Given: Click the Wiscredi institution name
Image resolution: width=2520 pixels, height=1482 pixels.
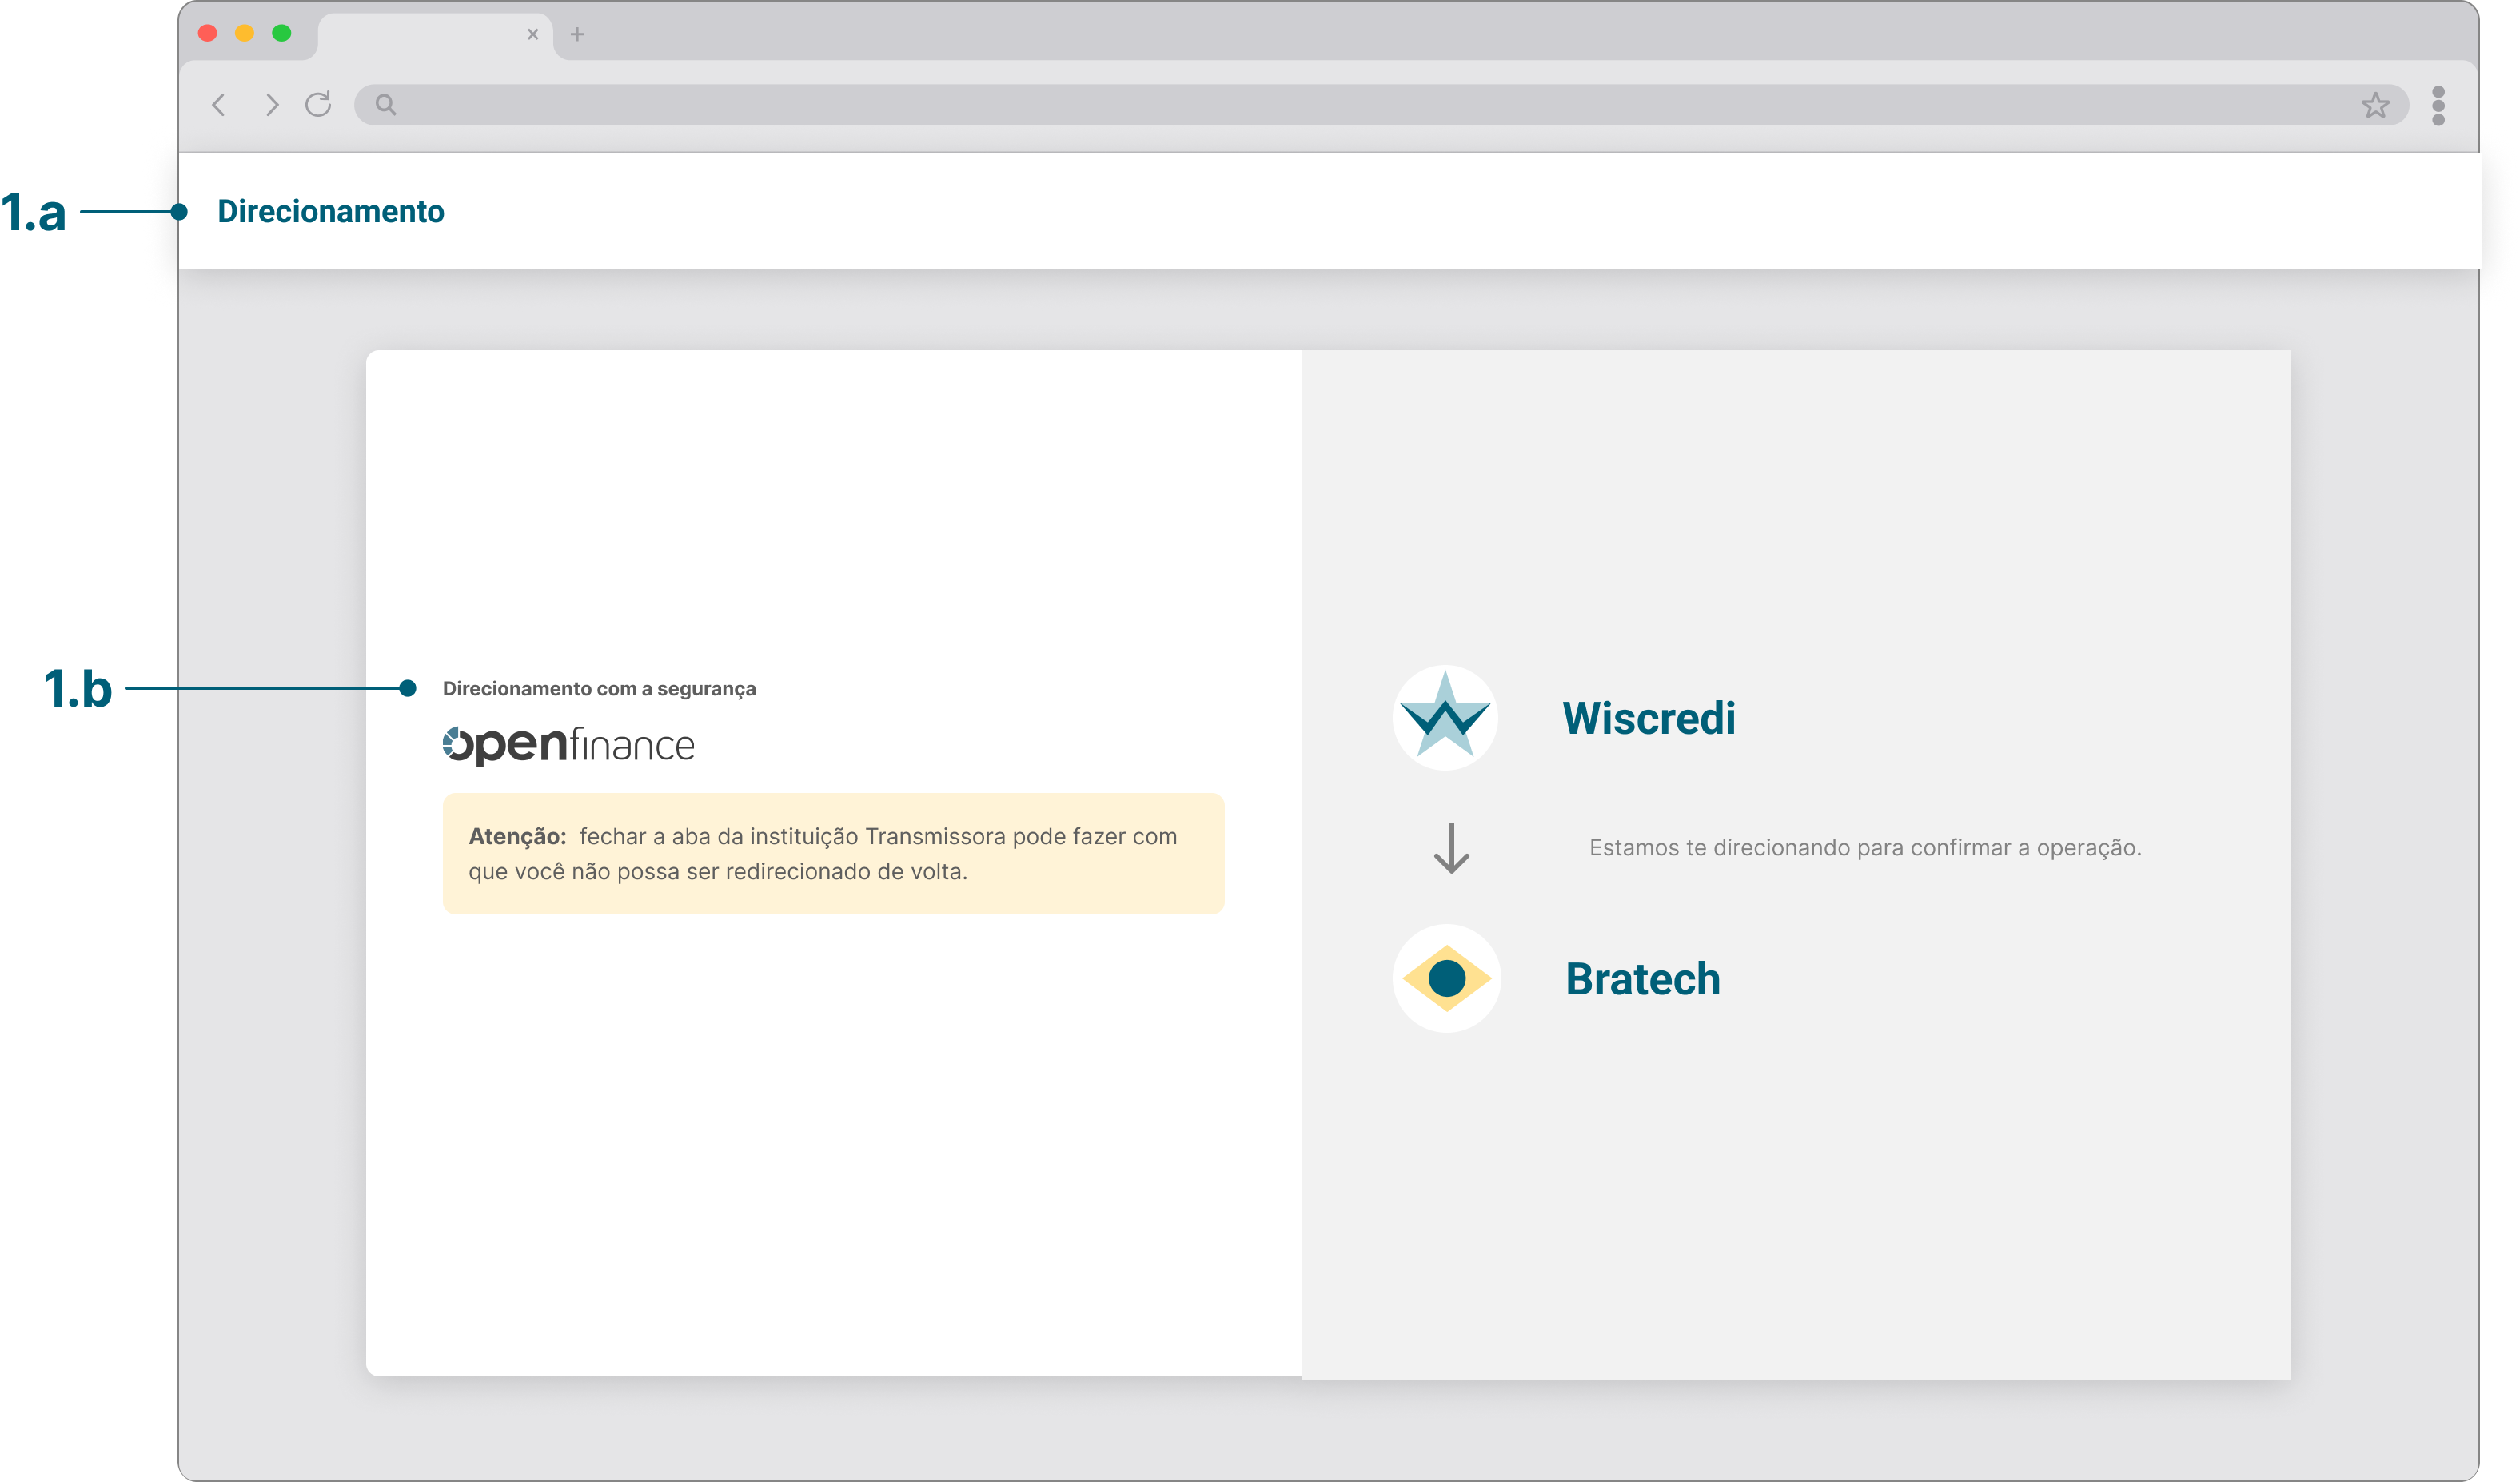Looking at the screenshot, I should point(1648,718).
